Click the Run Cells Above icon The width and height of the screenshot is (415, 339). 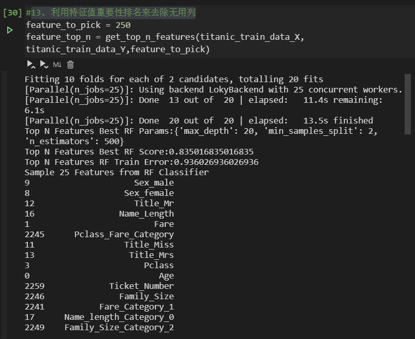(x=31, y=65)
